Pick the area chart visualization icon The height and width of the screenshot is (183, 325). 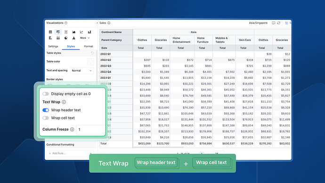pyautogui.click(x=74, y=32)
